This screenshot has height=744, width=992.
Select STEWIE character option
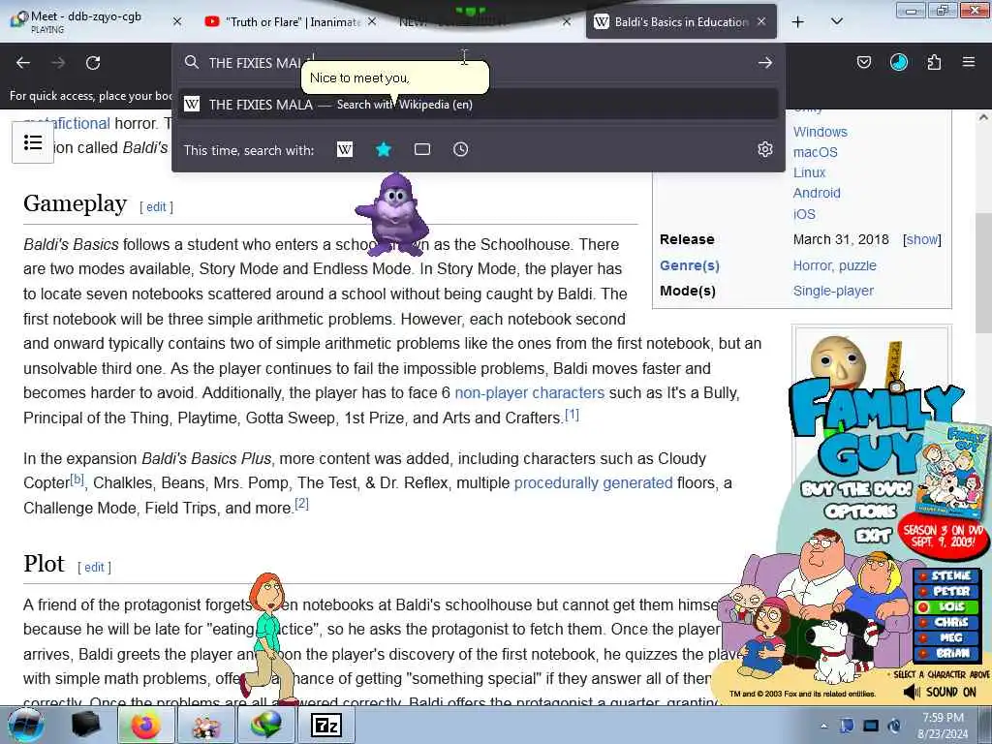click(x=947, y=575)
